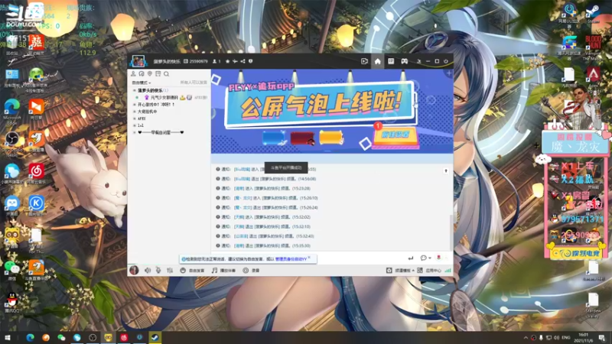Click the enter/send arrow in the chat input
612x344 pixels.
(x=411, y=258)
